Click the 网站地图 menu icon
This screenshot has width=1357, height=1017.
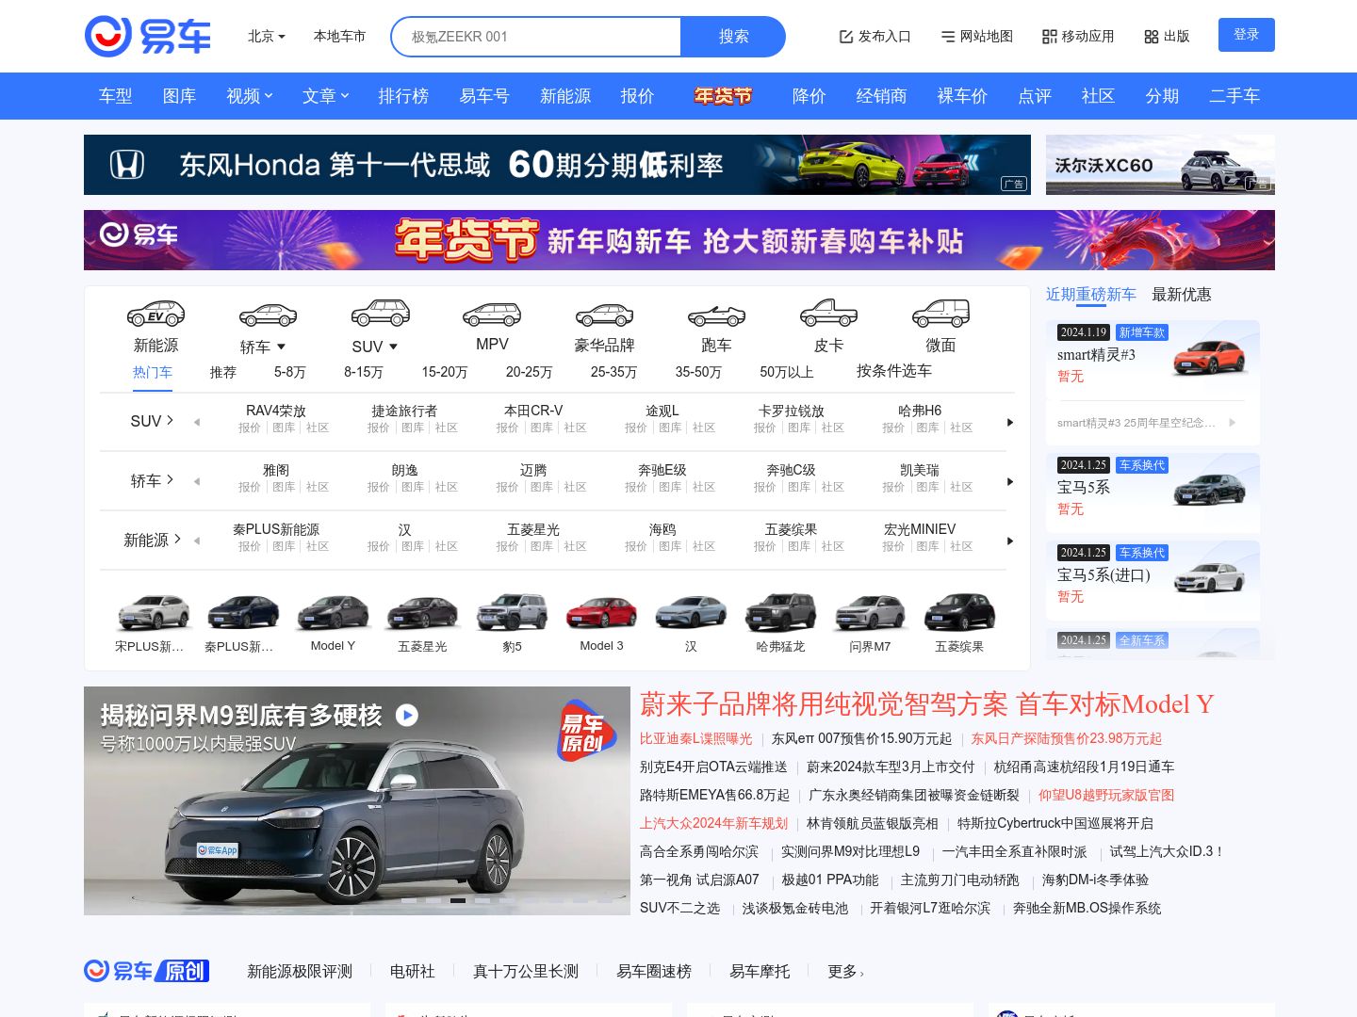click(948, 37)
